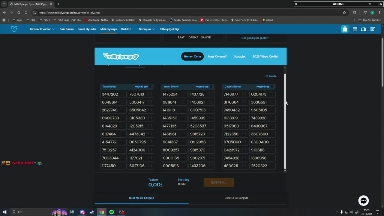Switch to 2026 Yılbaşı Çekilişi tab
384x216 pixels.
tap(265, 56)
